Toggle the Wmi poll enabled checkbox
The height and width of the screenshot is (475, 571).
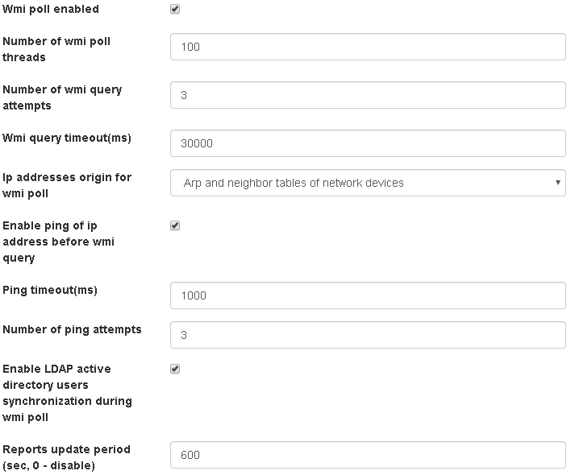point(175,10)
